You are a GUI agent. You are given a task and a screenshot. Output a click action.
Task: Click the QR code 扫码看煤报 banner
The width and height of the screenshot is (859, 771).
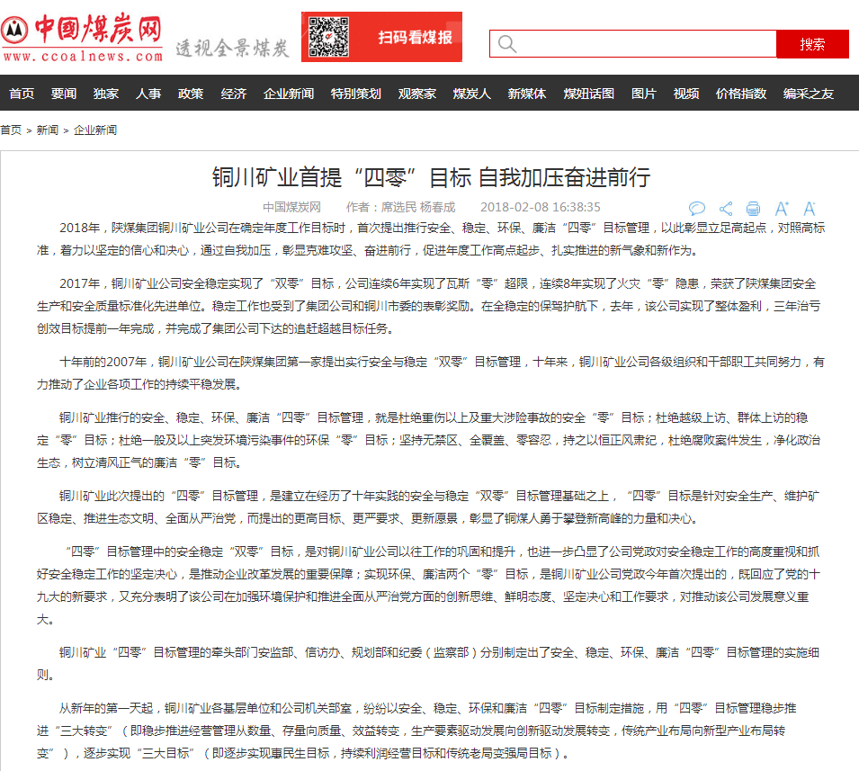[x=381, y=37]
